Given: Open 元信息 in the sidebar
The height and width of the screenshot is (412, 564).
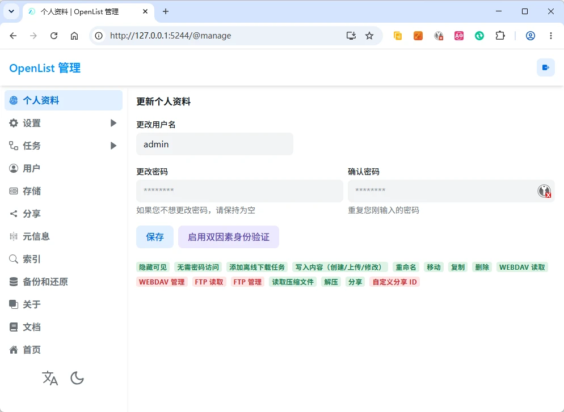Looking at the screenshot, I should click(64, 236).
